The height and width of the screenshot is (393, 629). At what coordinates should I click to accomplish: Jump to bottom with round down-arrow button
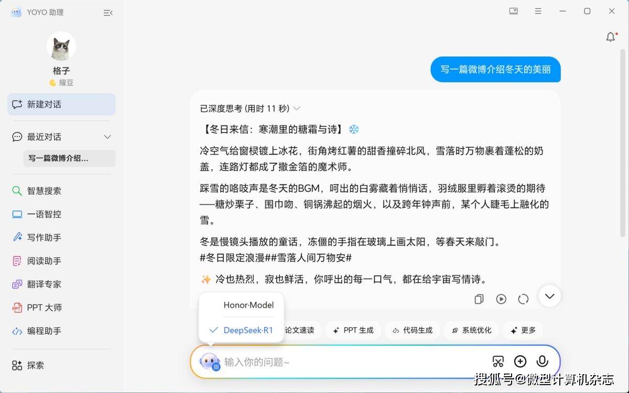(x=549, y=296)
